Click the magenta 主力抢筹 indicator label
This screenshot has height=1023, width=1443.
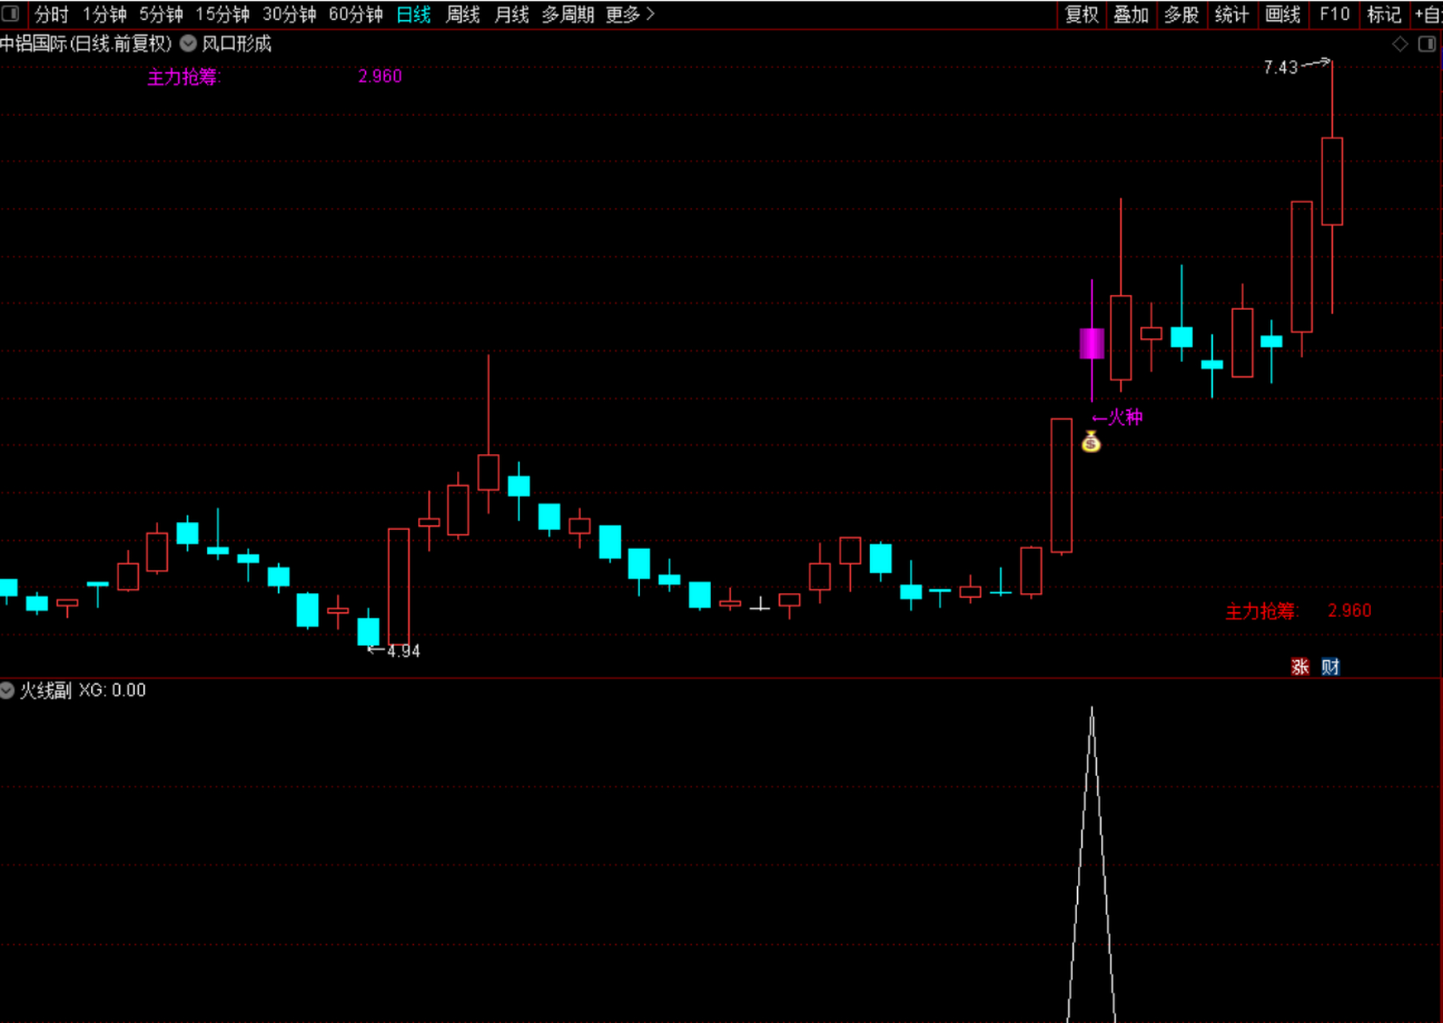click(184, 77)
